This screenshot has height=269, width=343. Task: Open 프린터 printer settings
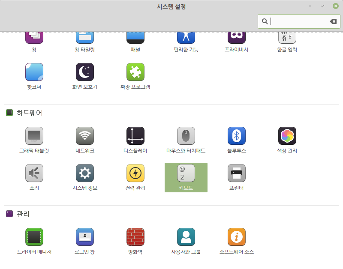click(237, 173)
